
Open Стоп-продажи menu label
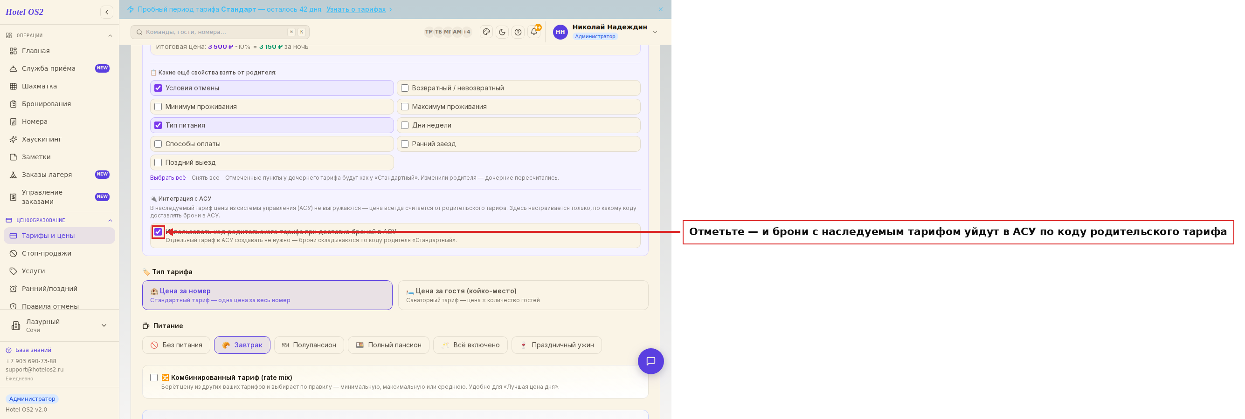point(47,253)
